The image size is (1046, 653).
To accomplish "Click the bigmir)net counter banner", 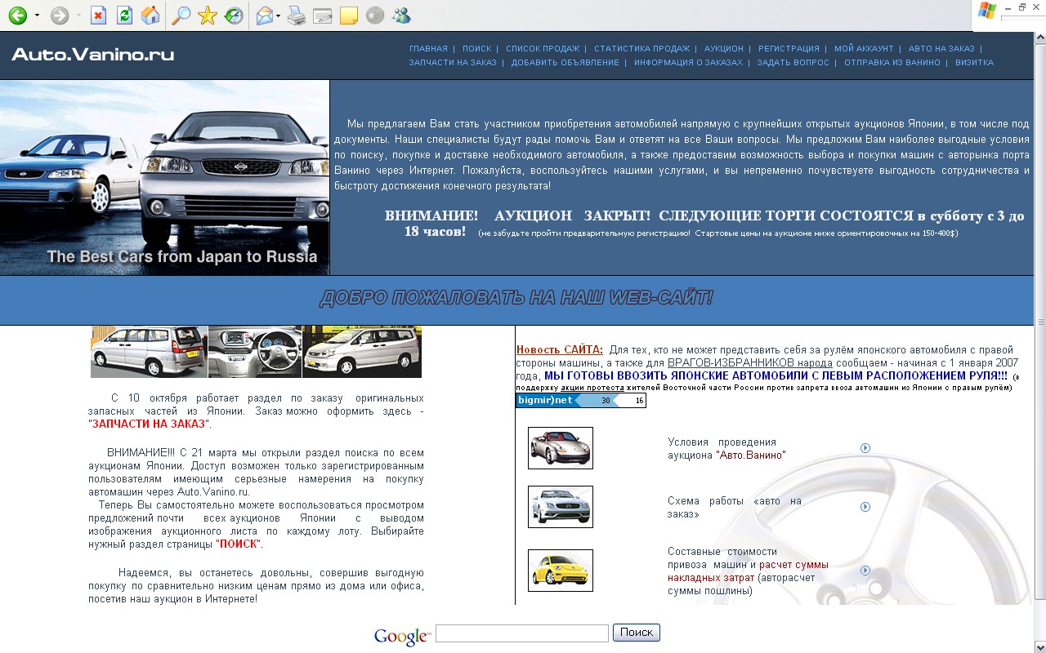I will coord(580,400).
